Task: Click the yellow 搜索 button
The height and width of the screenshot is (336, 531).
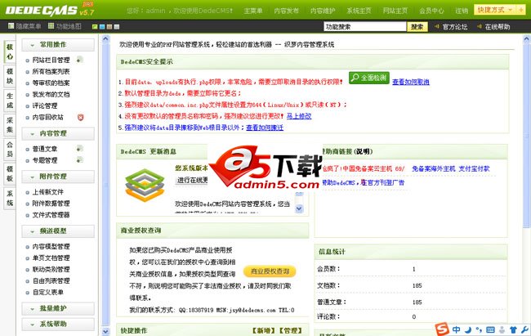Action: (417, 27)
